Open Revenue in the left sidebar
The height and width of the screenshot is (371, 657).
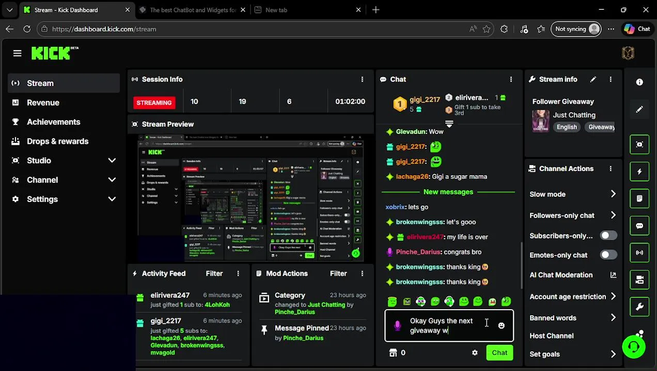64,103
